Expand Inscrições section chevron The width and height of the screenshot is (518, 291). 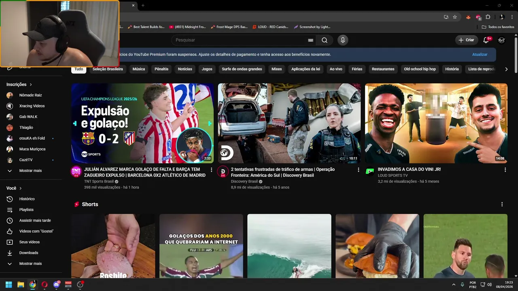pyautogui.click(x=31, y=84)
